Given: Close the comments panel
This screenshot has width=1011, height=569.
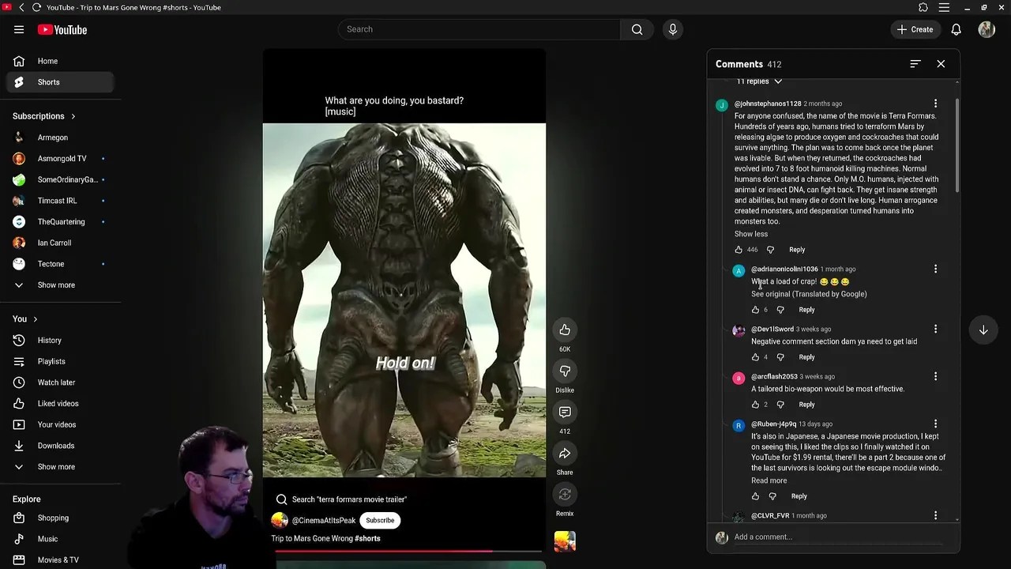Looking at the screenshot, I should pos(941,64).
